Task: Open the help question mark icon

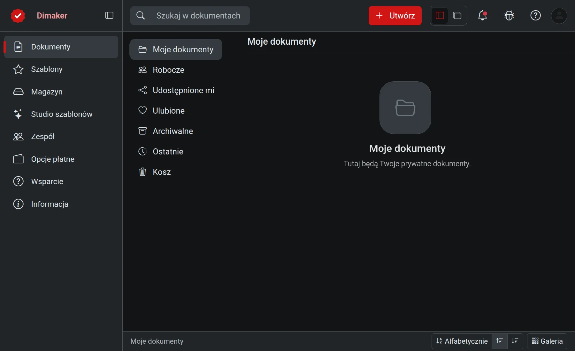Action: pyautogui.click(x=535, y=15)
